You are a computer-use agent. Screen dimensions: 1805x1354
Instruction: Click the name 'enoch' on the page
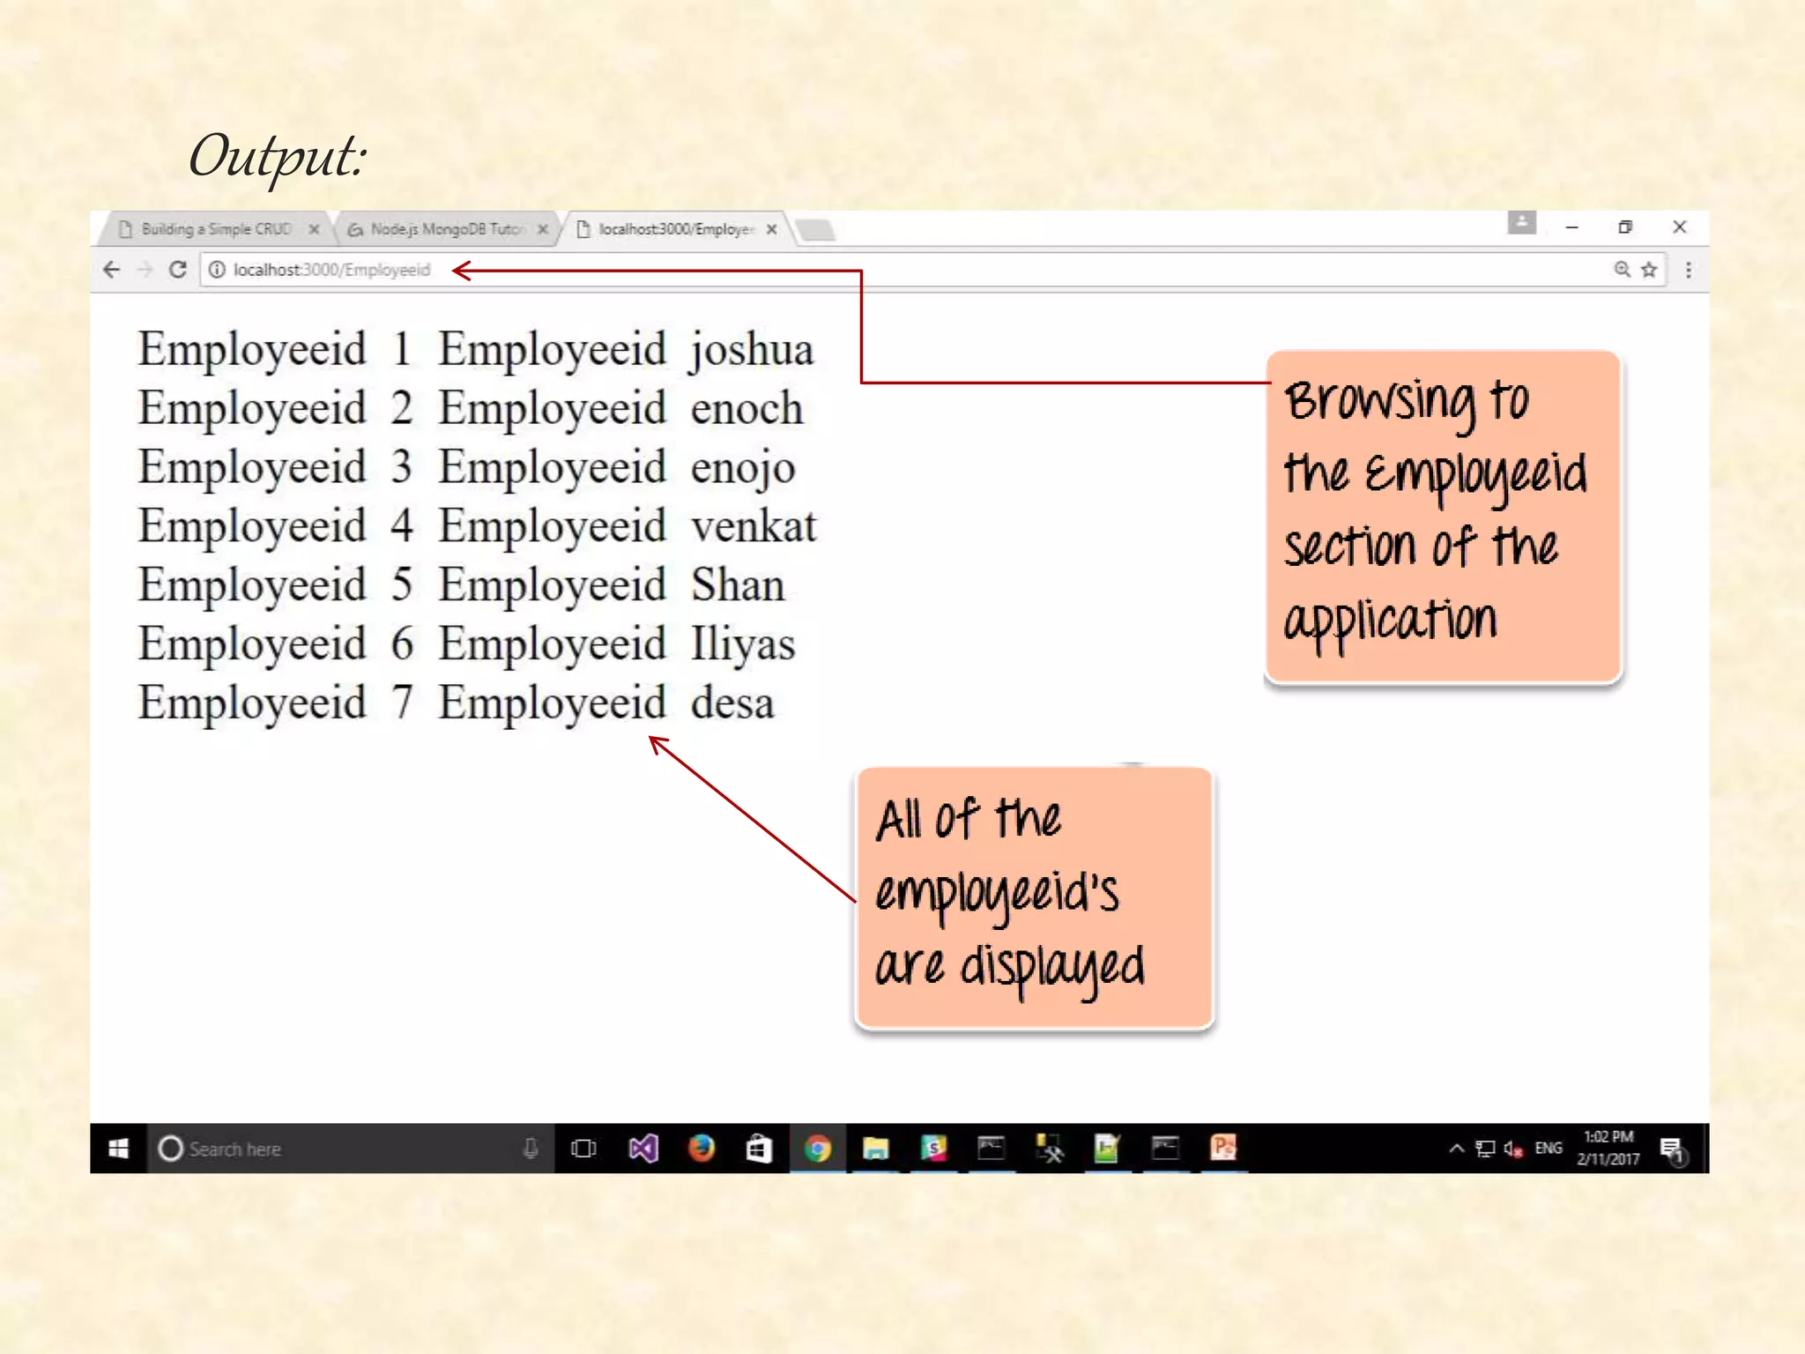[747, 408]
